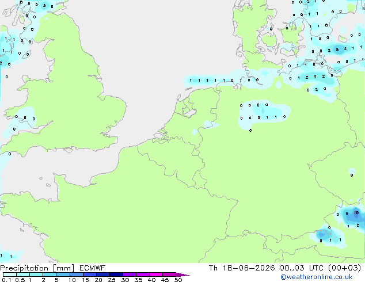Click the '(00+03)' forecast offset text
365x282 pixels.
click(344, 268)
